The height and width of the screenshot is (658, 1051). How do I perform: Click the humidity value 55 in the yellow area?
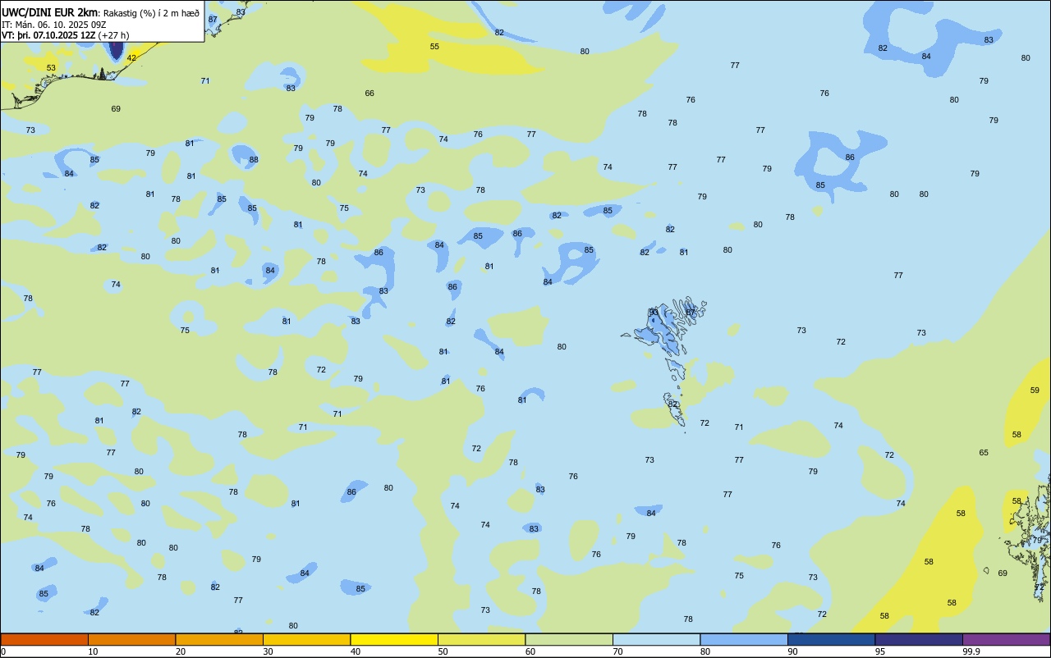point(434,47)
